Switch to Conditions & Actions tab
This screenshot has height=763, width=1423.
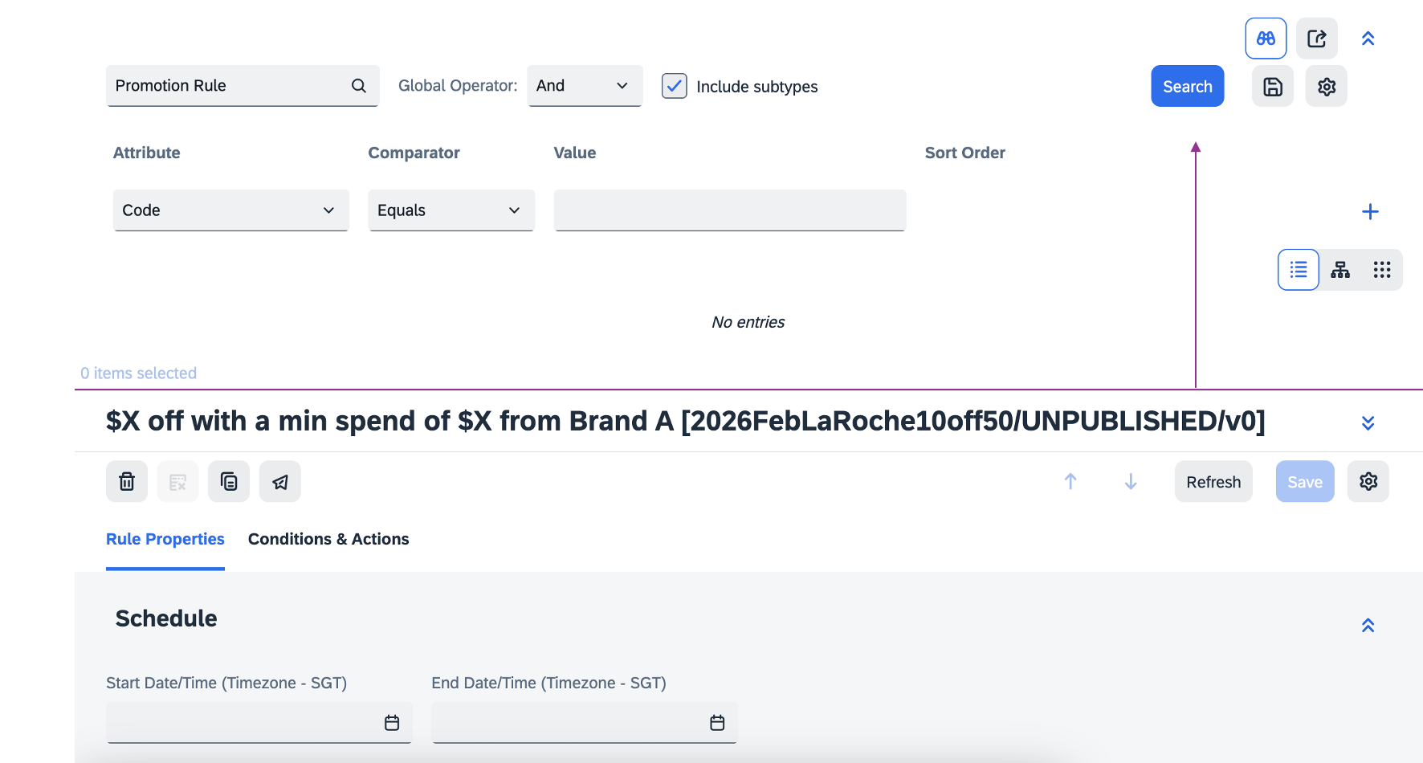coord(328,539)
